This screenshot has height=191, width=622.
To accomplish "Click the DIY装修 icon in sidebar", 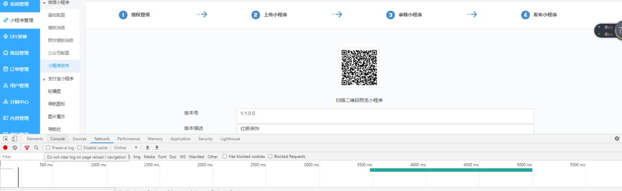I will pyautogui.click(x=6, y=36).
